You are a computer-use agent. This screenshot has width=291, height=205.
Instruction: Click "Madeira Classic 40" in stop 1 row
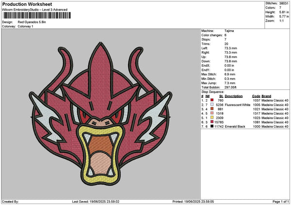(275, 100)
